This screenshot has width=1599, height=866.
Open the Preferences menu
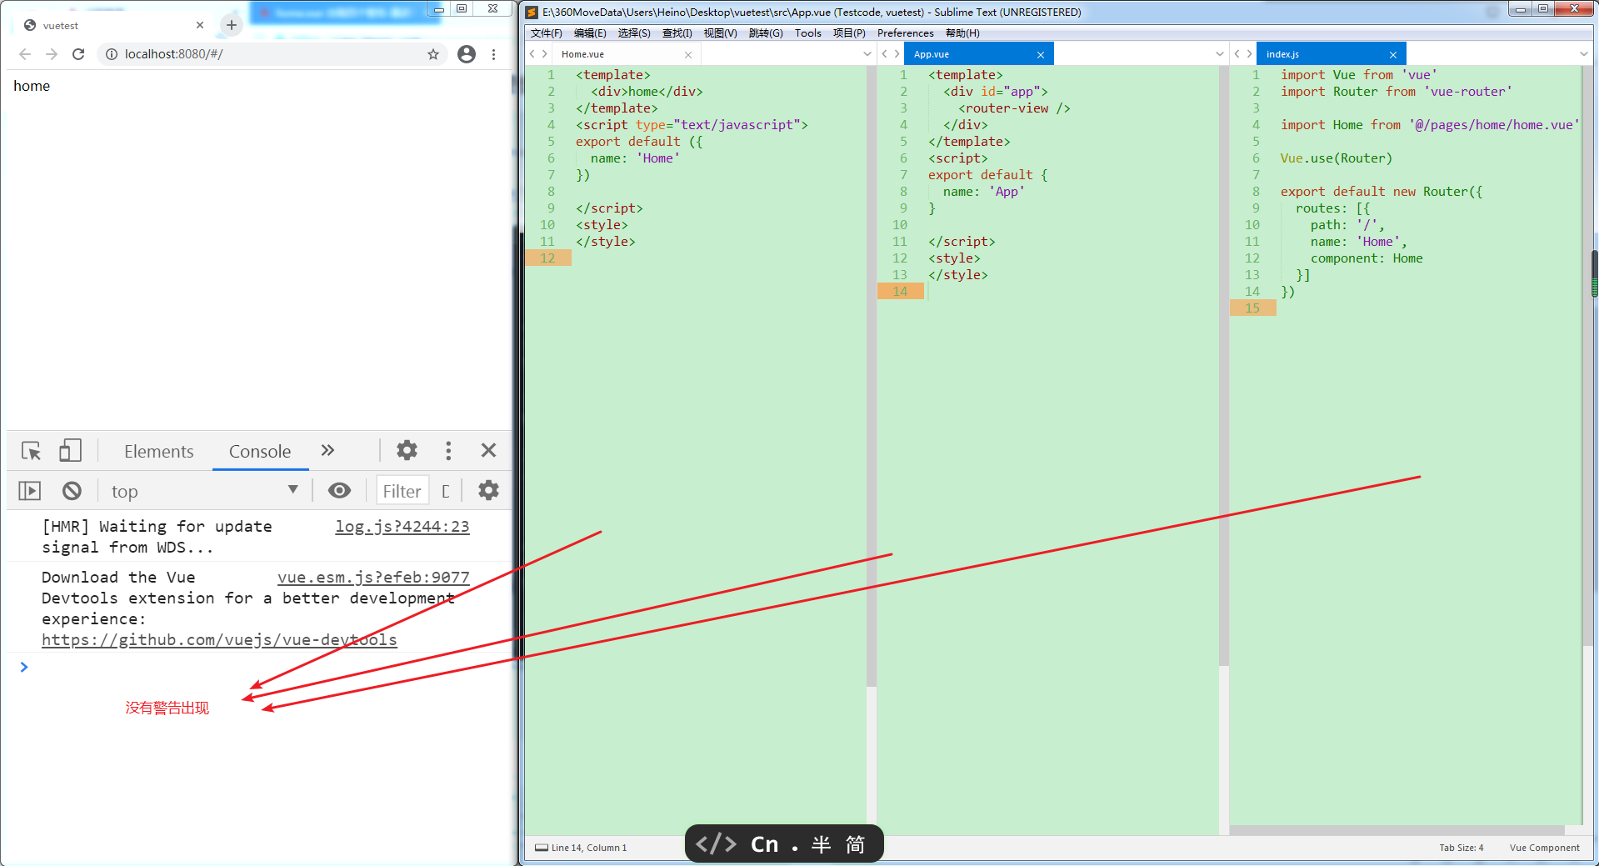pos(905,33)
